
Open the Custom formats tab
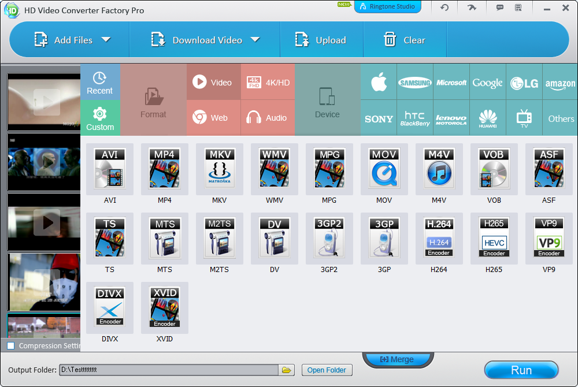point(100,118)
